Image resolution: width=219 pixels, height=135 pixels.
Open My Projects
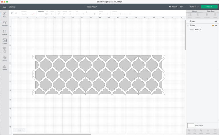click(x=173, y=7)
